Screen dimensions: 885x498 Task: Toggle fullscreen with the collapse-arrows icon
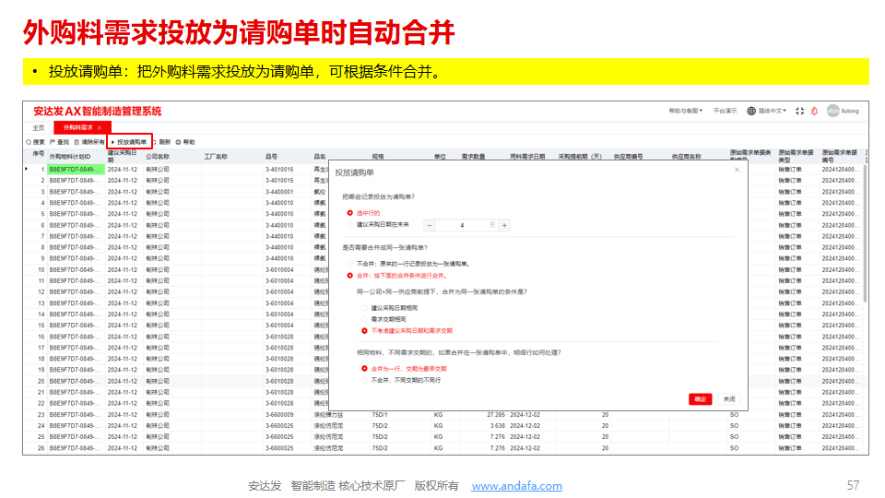pyautogui.click(x=799, y=111)
